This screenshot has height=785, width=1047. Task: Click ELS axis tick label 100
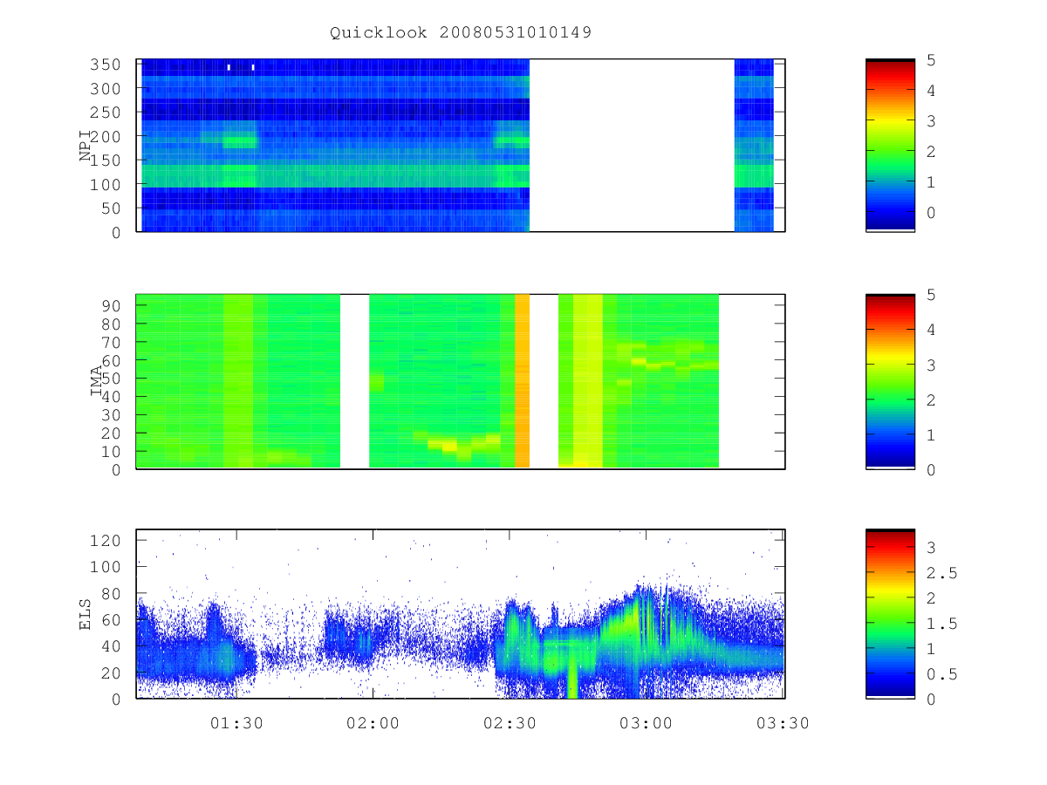click(x=106, y=567)
